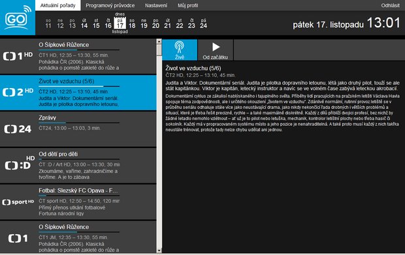The height and width of the screenshot is (255, 405).
Task: Open the Můj profil tab
Action: coord(187,5)
